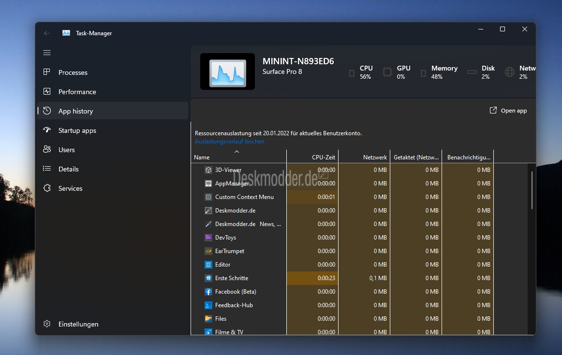Screen dimensions: 562x355
Task: Select the Filme & TV row
Action: [x=342, y=332]
